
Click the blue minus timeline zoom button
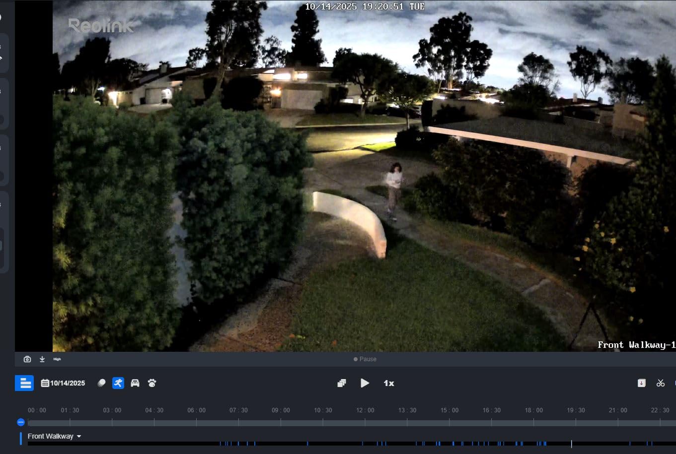click(20, 422)
